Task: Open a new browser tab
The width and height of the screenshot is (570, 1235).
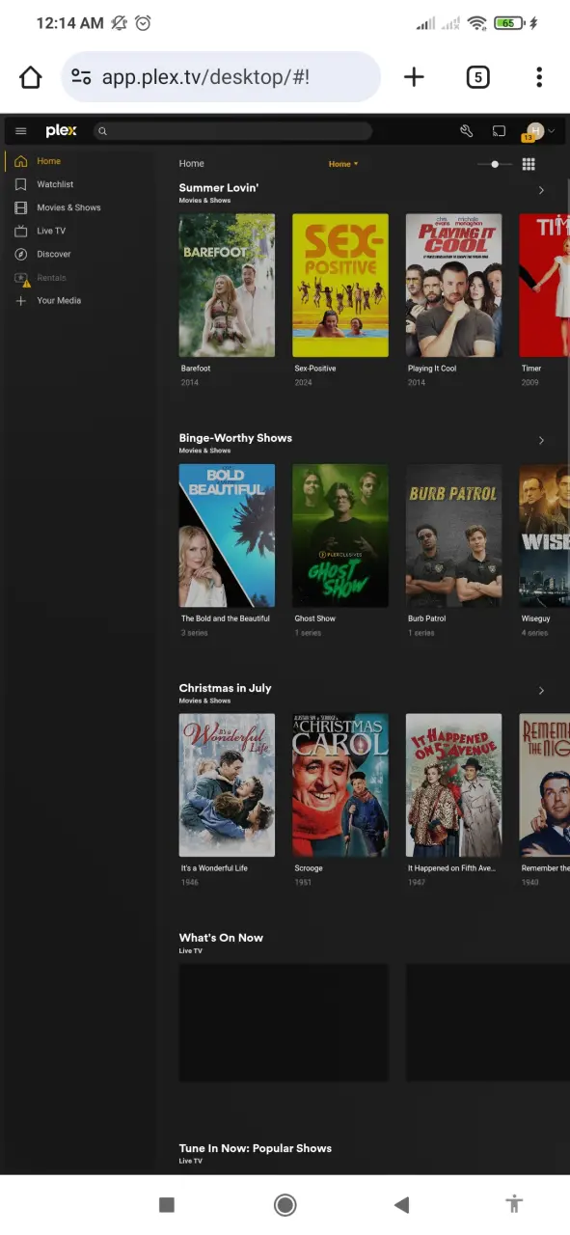Action: [414, 77]
